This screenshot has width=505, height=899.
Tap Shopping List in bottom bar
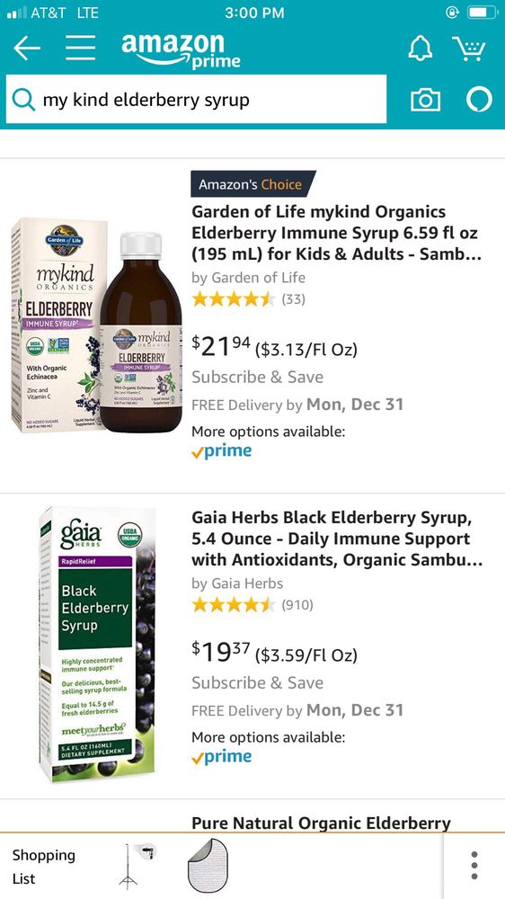point(43,867)
